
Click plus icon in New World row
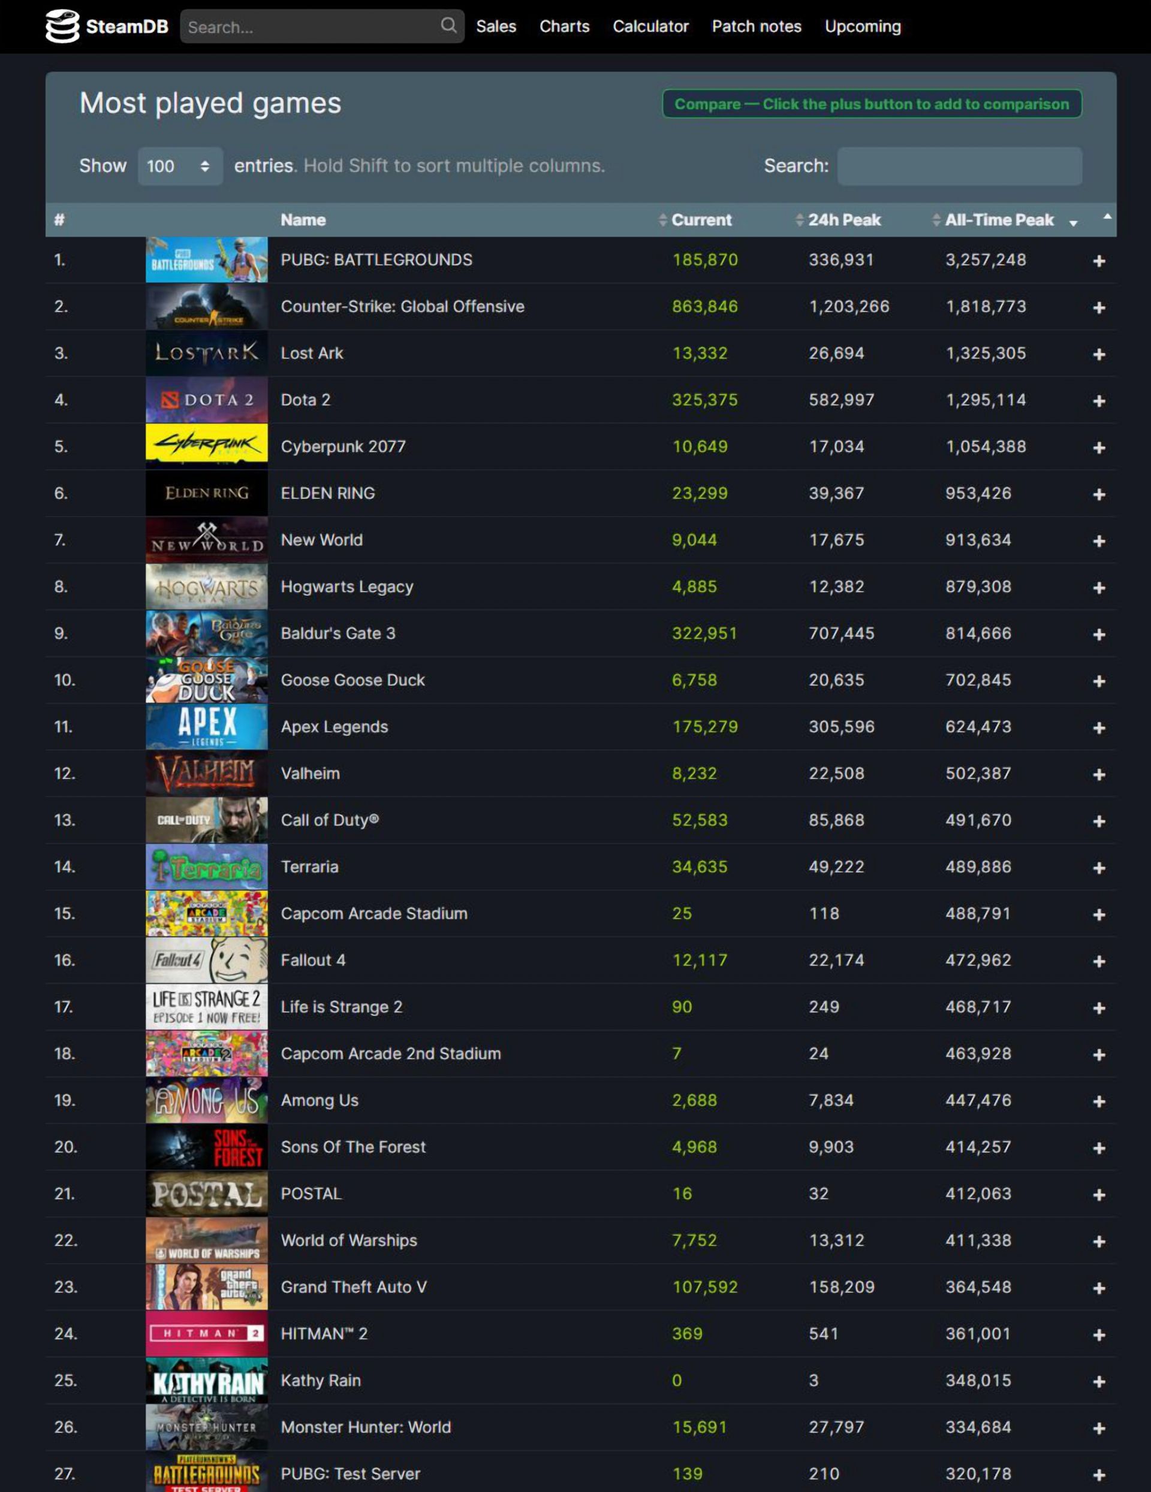coord(1098,541)
